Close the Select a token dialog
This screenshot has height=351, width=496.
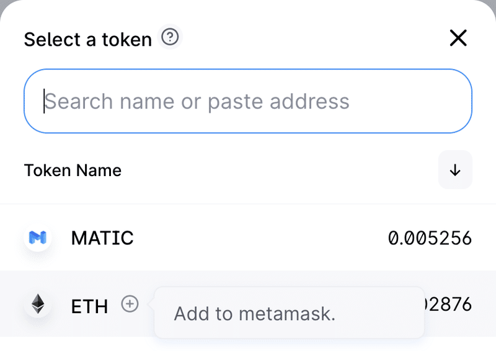coord(458,38)
